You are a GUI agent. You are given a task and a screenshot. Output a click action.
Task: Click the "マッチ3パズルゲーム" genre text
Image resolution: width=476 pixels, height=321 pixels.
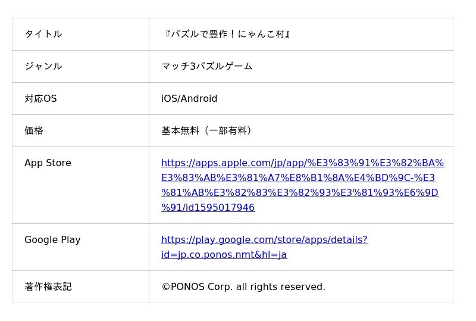206,66
